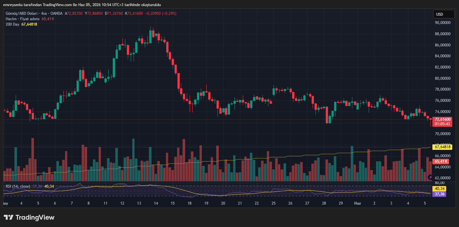Click the 80,00000 price scale label
This screenshot has height=227, width=459.
[442, 78]
